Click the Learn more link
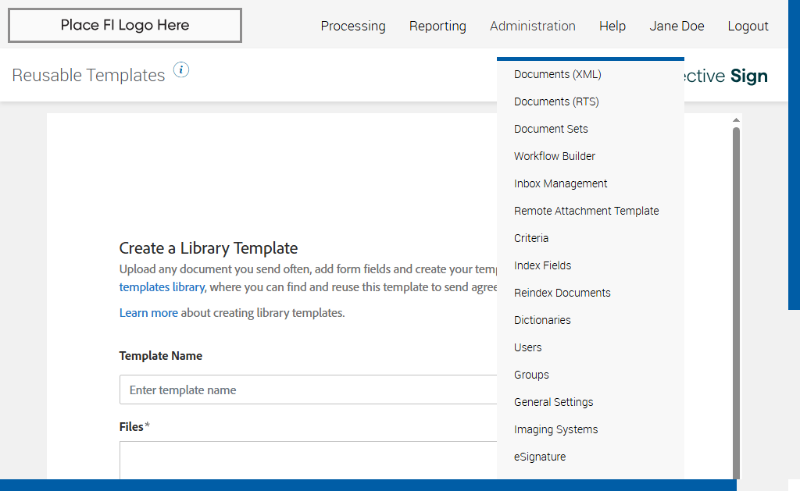This screenshot has height=491, width=800. (x=148, y=313)
